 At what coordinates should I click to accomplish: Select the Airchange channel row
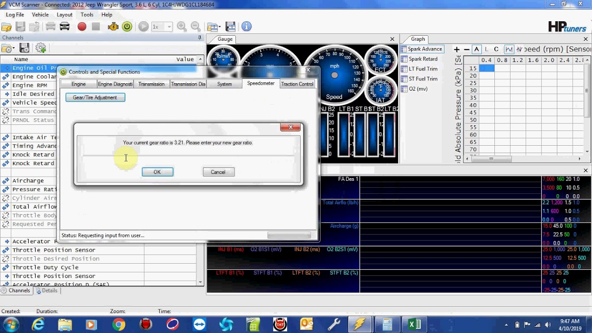(x=28, y=180)
